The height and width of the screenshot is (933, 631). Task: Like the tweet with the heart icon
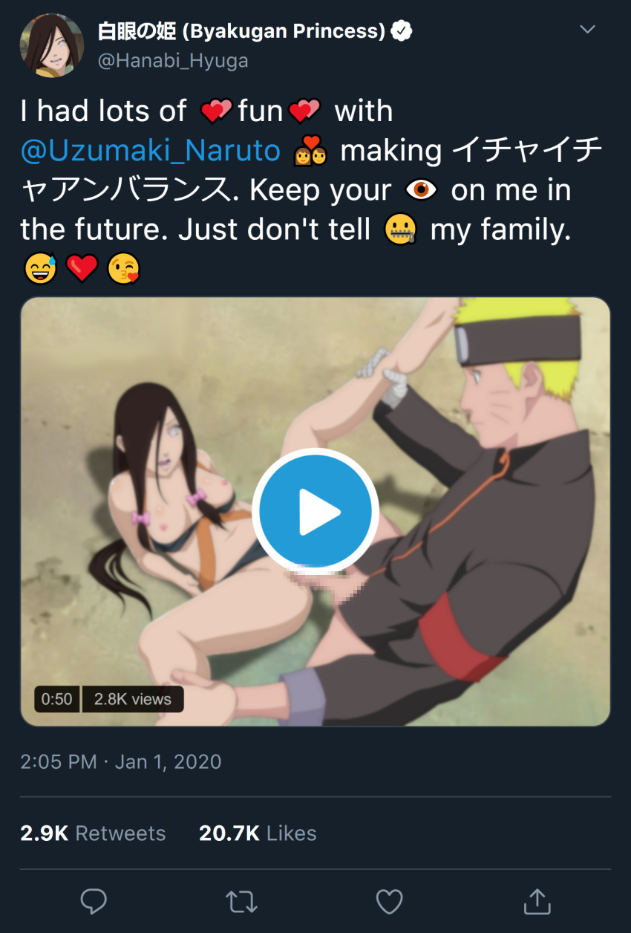(x=389, y=902)
